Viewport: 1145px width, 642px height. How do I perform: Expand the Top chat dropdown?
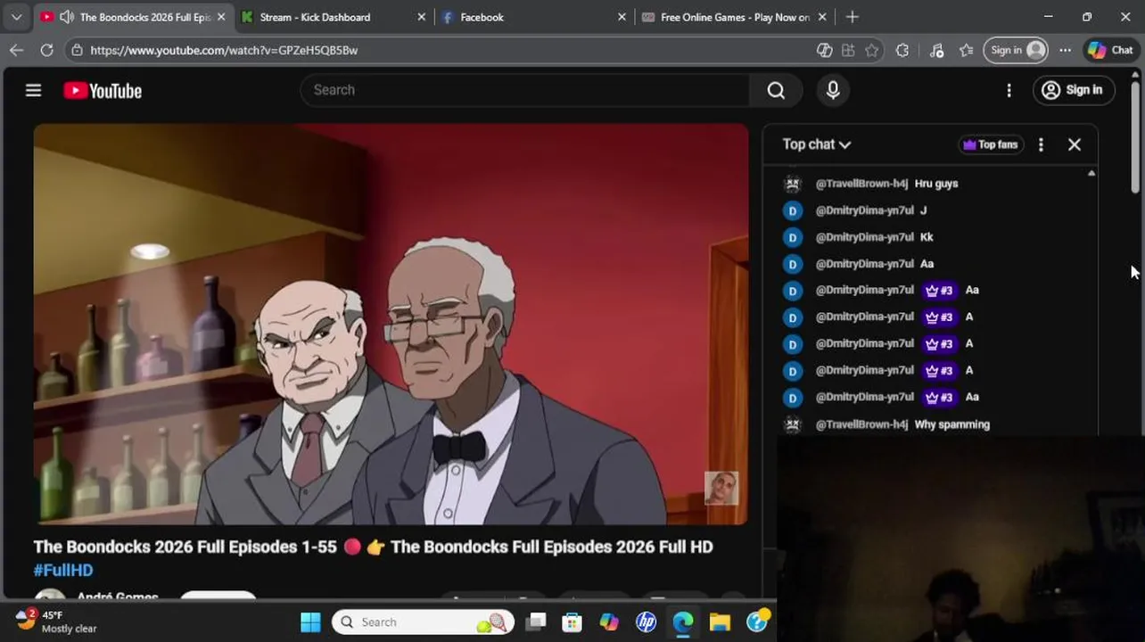pos(817,144)
